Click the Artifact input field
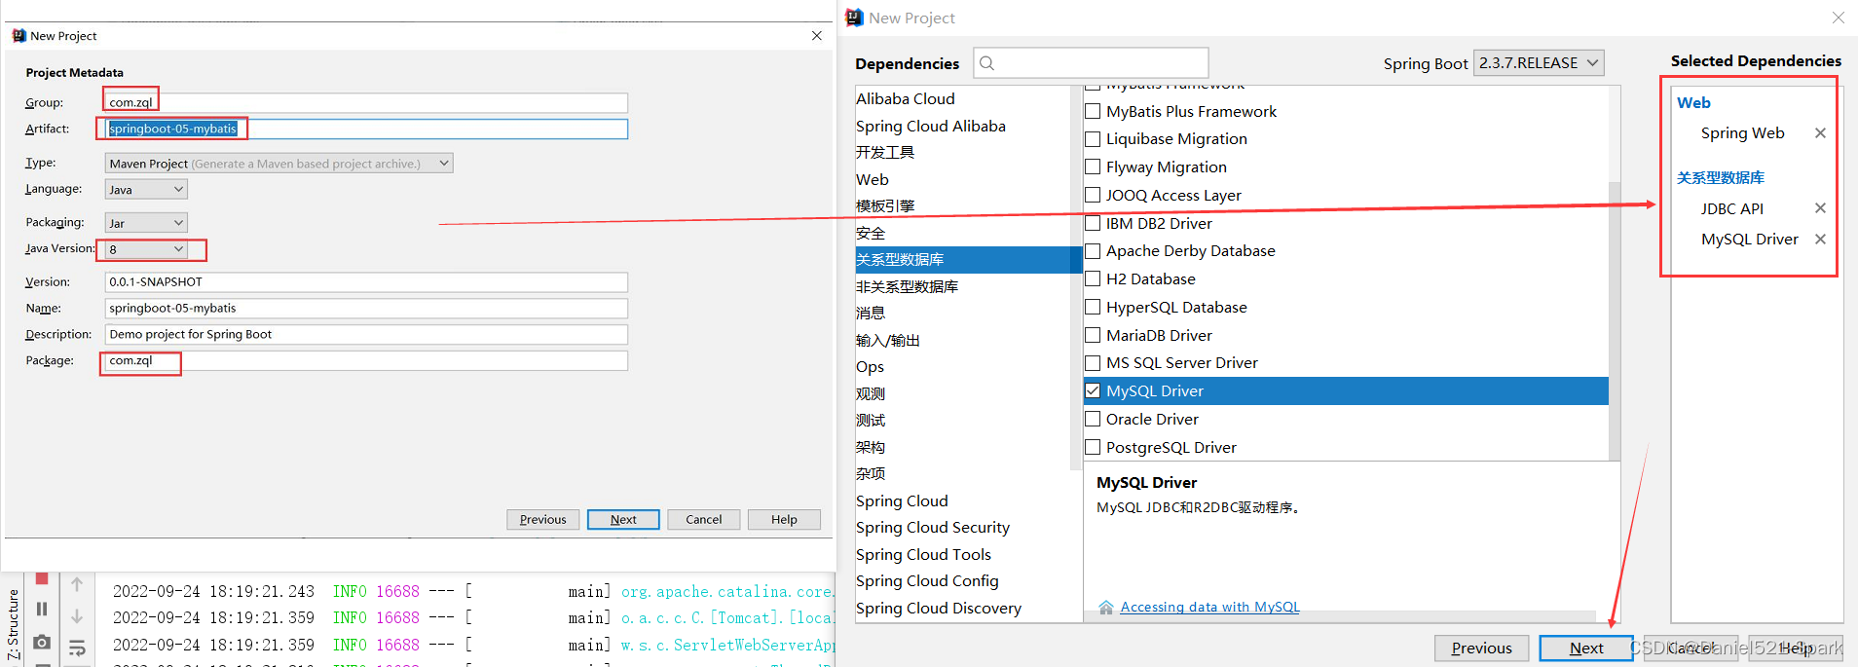This screenshot has height=667, width=1858. point(366,129)
